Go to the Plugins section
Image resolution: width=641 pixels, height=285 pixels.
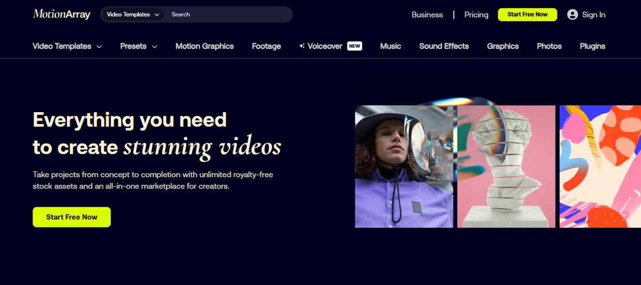(x=592, y=46)
